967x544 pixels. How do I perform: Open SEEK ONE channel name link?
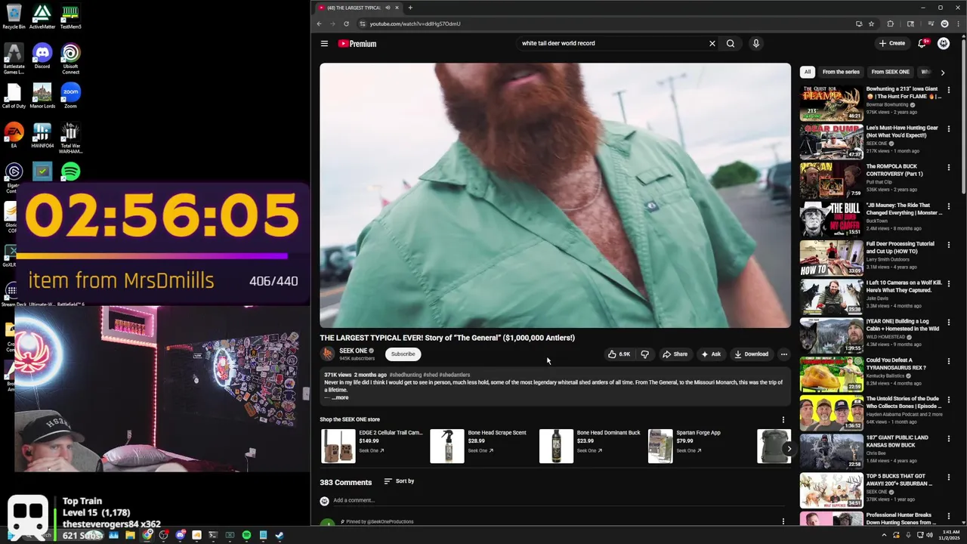tap(353, 351)
